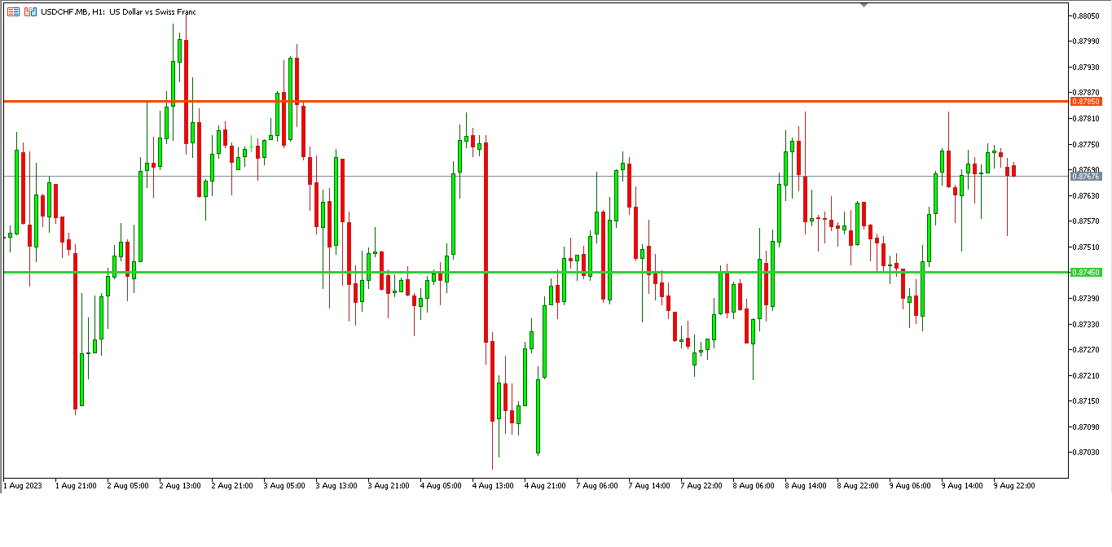Click the orange 0.87850 price label
The image size is (1112, 547).
point(1086,101)
